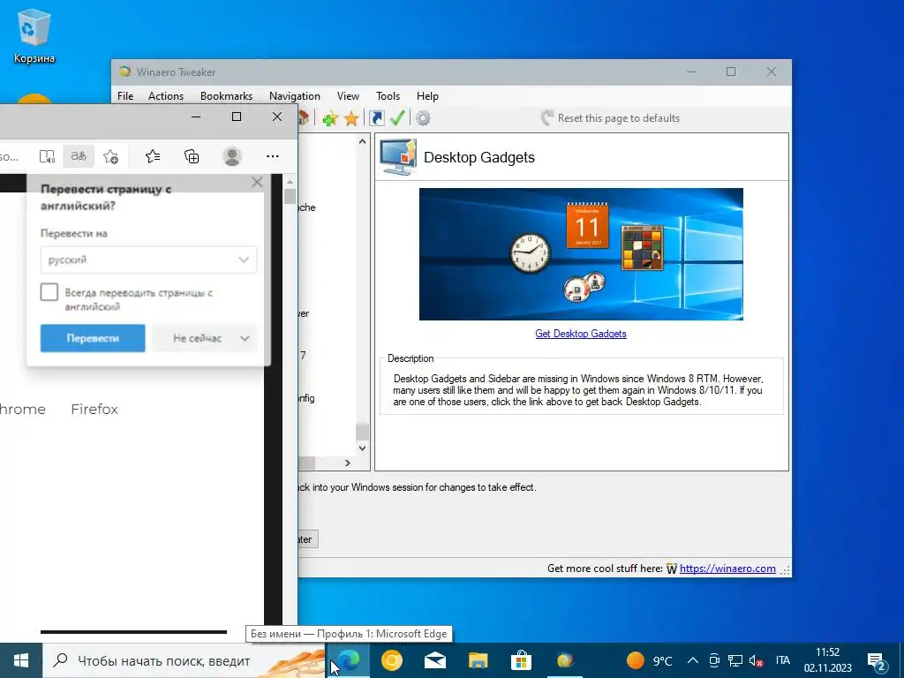The width and height of the screenshot is (904, 678).
Task: Open Edge Settings and more menu
Action: (x=273, y=156)
